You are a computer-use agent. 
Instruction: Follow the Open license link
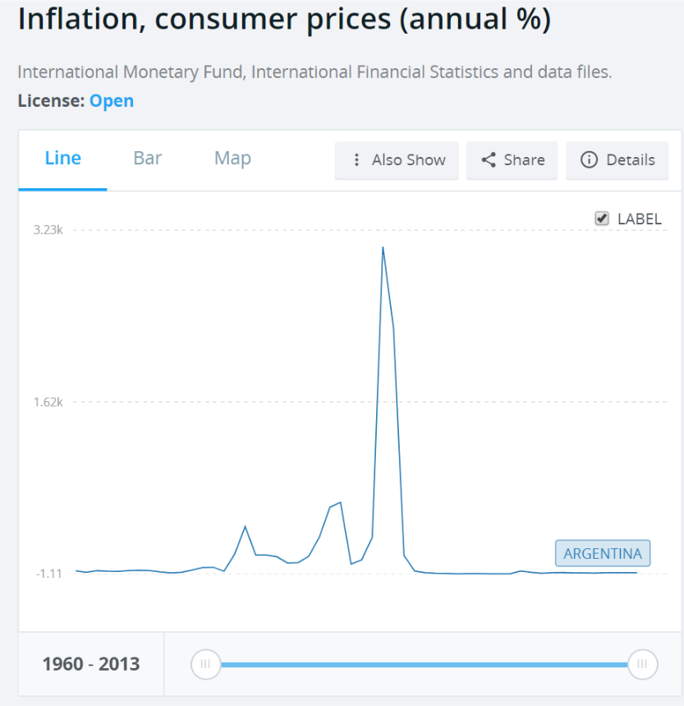pos(112,101)
